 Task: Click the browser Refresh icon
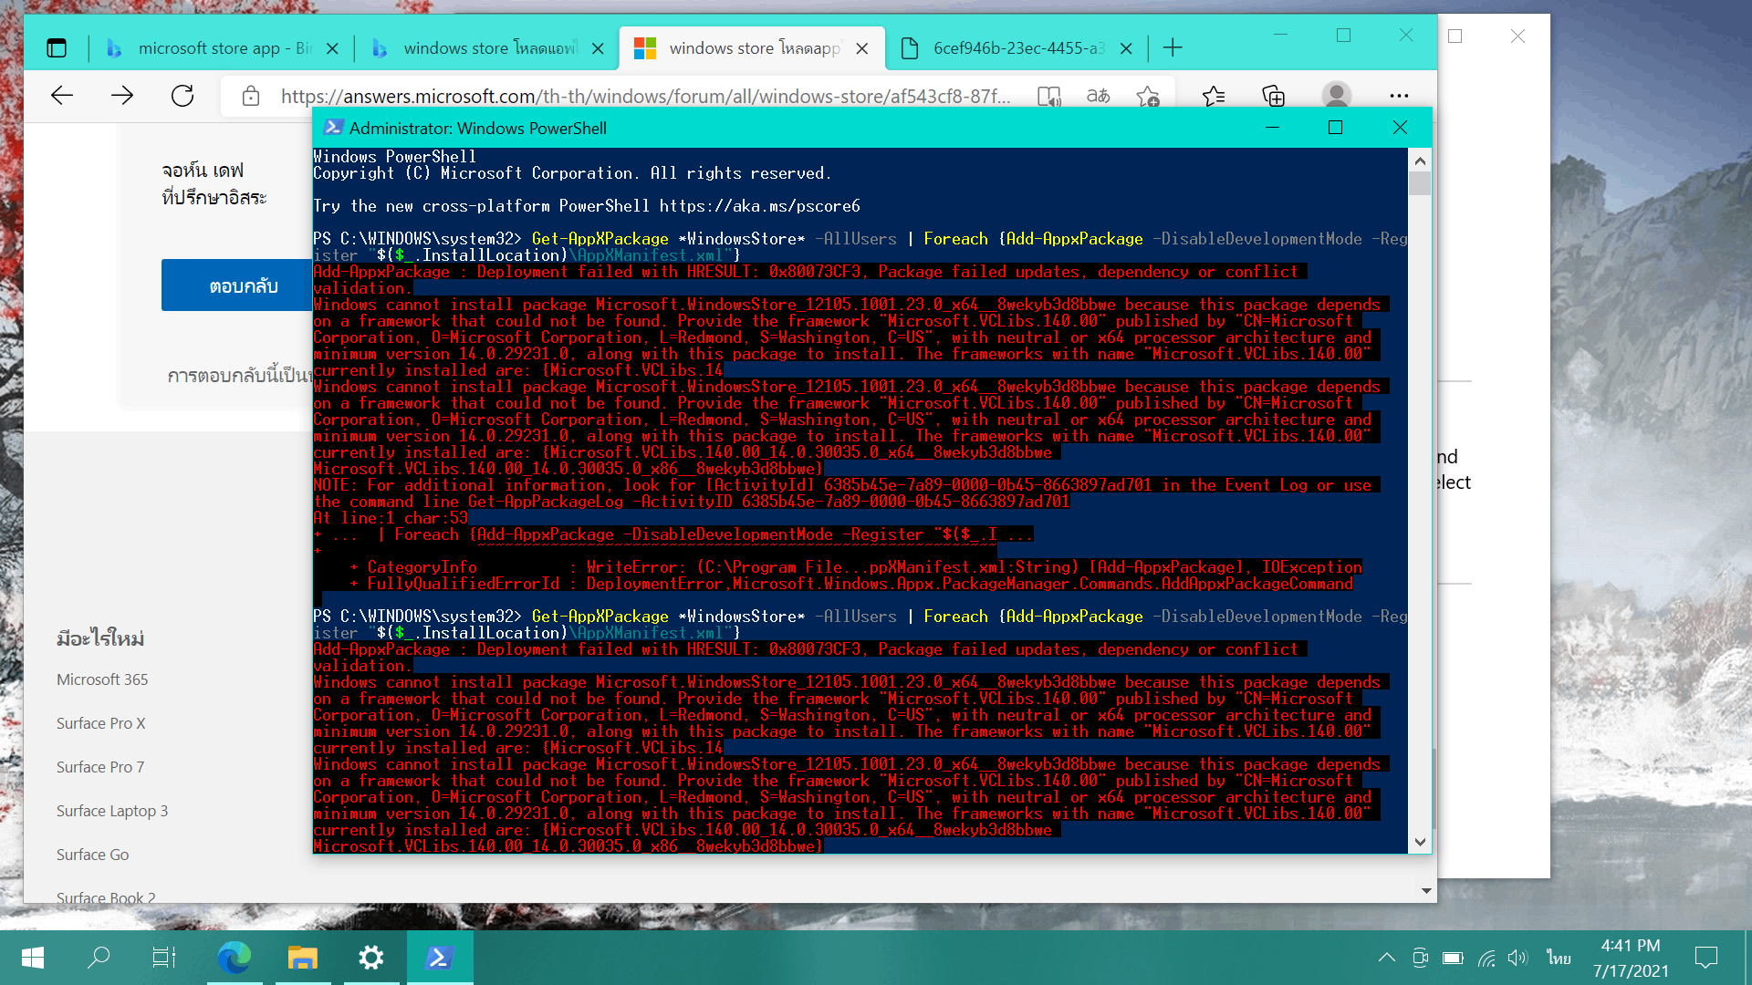pos(182,96)
